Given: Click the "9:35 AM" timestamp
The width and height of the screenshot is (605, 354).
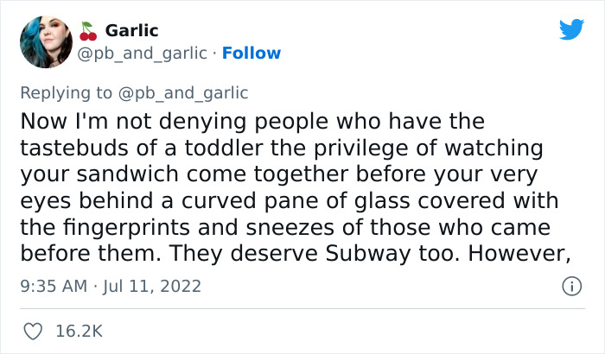Looking at the screenshot, I should coord(52,285).
